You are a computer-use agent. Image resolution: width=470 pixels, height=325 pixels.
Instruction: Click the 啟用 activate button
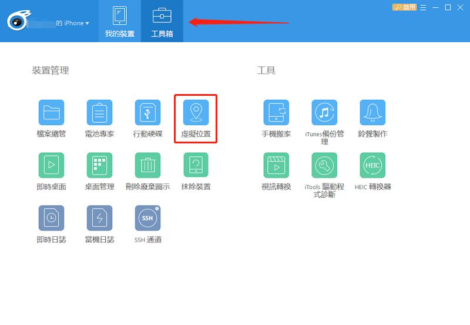tap(404, 7)
